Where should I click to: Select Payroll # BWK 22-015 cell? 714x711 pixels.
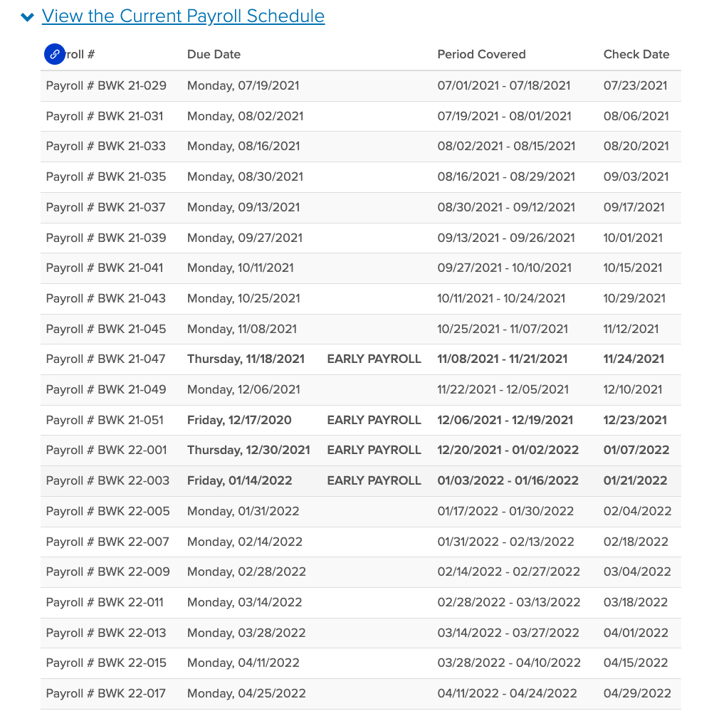(106, 663)
